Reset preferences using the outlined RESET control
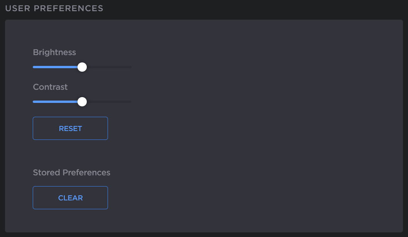Viewport: 408px width, 237px height. click(70, 128)
